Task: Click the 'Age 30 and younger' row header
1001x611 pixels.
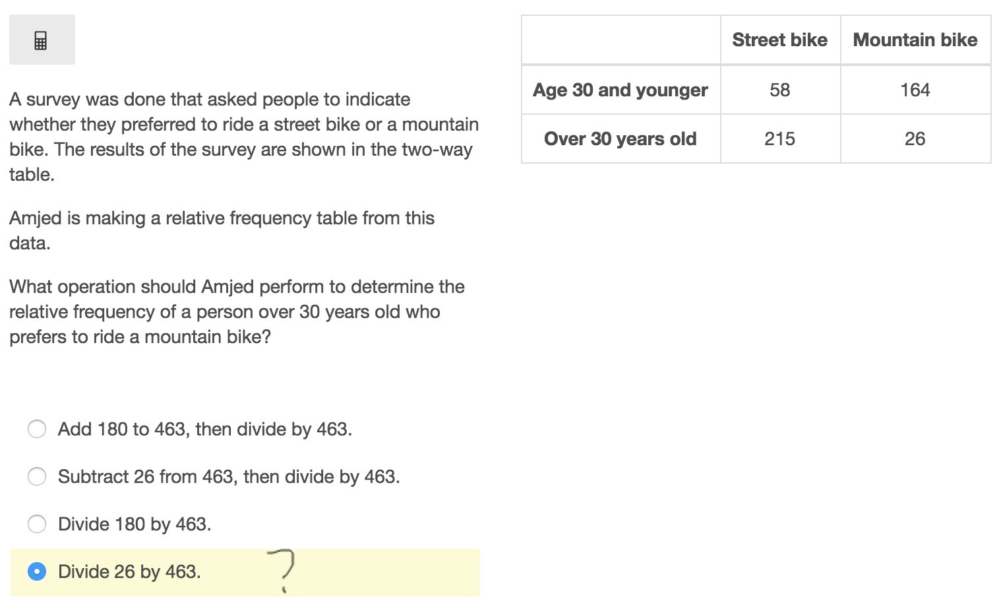Action: click(x=621, y=90)
